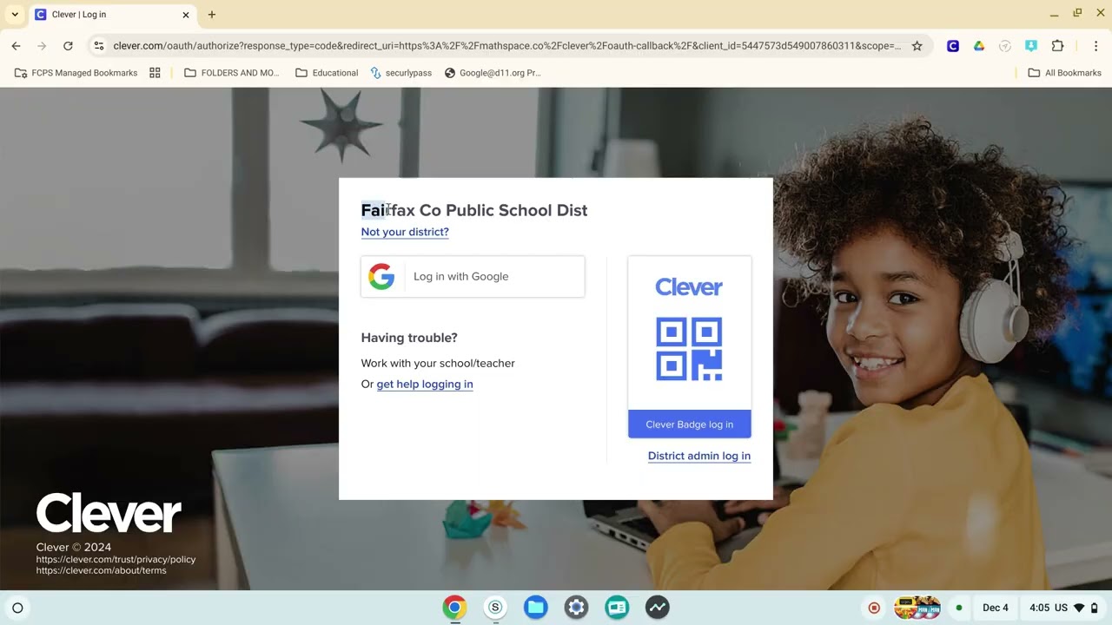Click the Clever QR code badge image
Screen dimensions: 1112x625
pos(689,349)
